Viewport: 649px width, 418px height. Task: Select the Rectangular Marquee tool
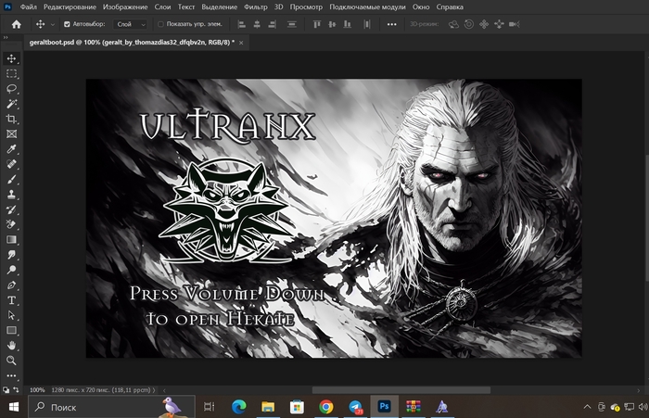tap(12, 73)
